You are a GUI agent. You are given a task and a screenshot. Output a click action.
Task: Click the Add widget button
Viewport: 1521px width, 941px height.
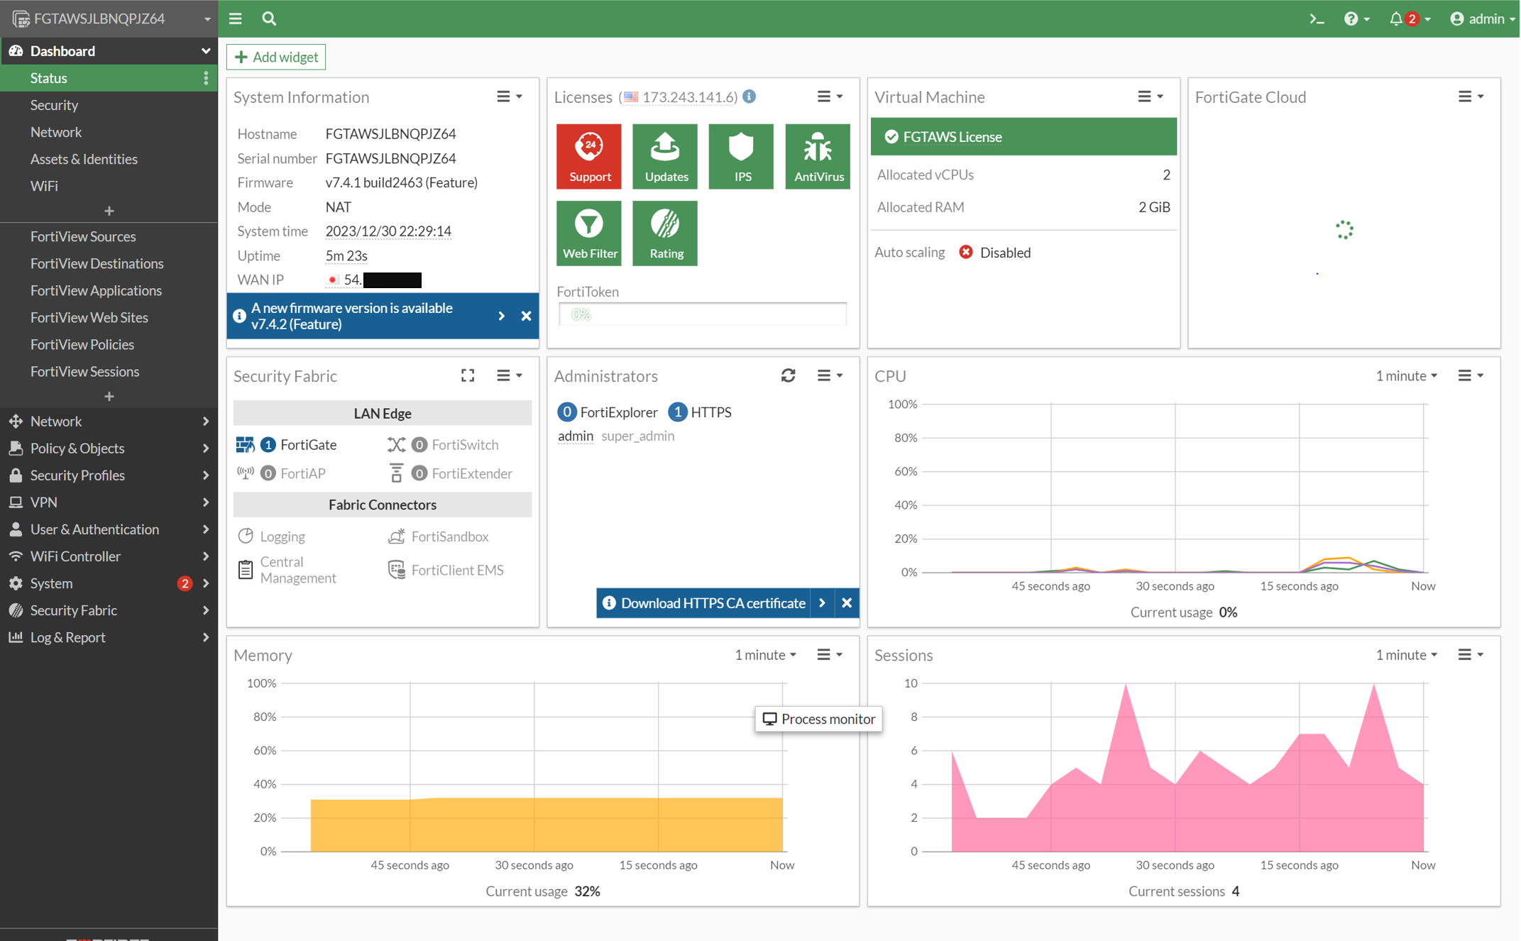pos(276,57)
